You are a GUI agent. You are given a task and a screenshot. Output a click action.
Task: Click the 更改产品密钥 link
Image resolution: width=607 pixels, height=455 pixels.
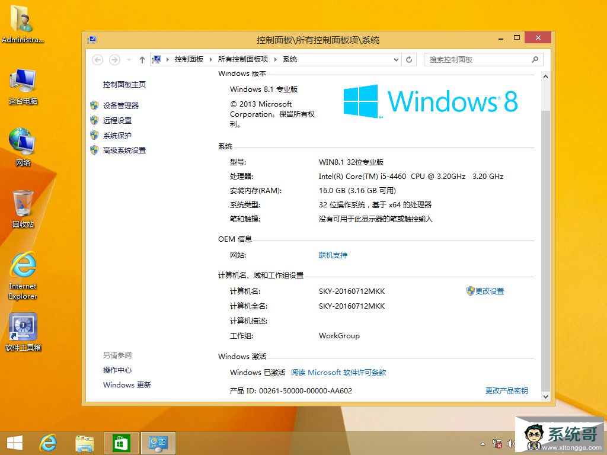coord(507,390)
